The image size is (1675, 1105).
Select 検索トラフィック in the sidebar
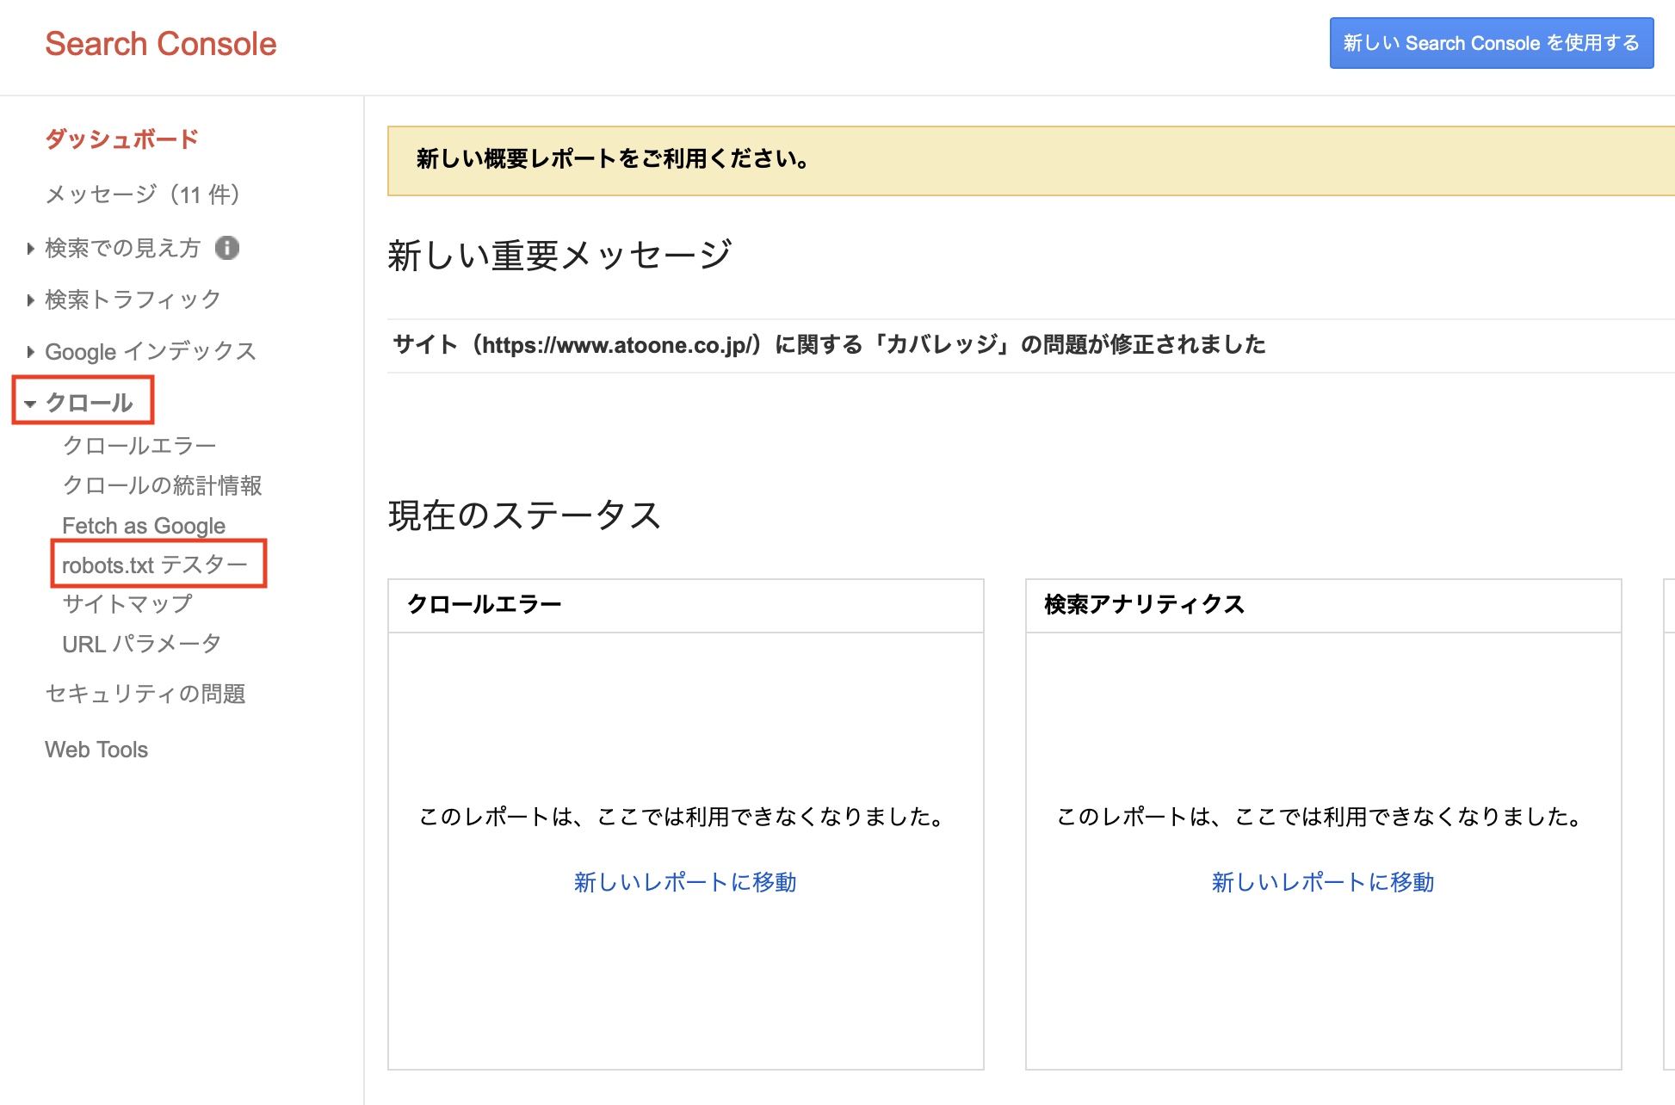[x=133, y=299]
